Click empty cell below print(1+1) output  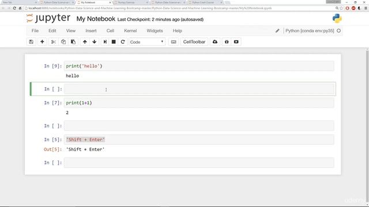click(199, 126)
